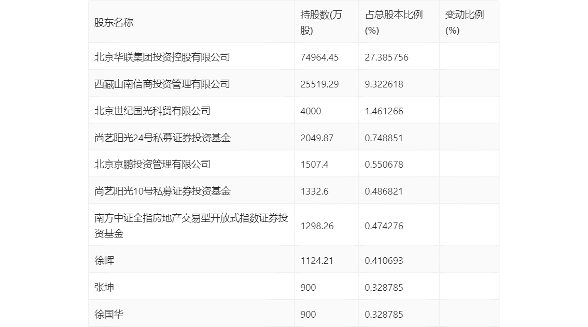This screenshot has width=588, height=327.
Task: Click the 徐国华 shareholder name
Action: pyautogui.click(x=109, y=314)
